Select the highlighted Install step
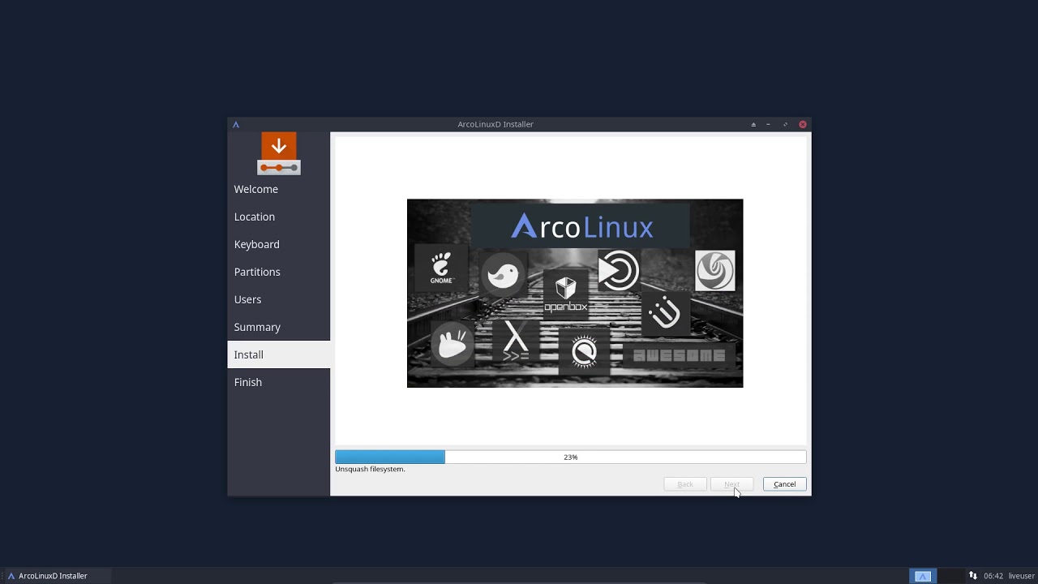Viewport: 1038px width, 584px height. click(278, 354)
